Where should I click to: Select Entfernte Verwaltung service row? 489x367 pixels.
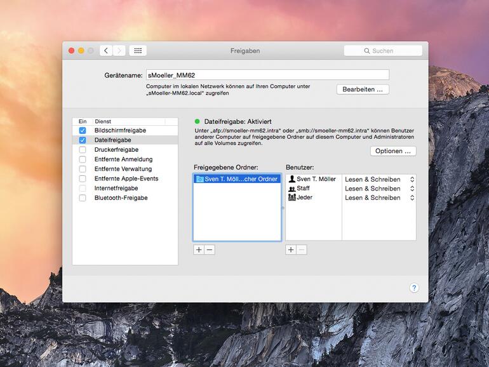(125, 169)
